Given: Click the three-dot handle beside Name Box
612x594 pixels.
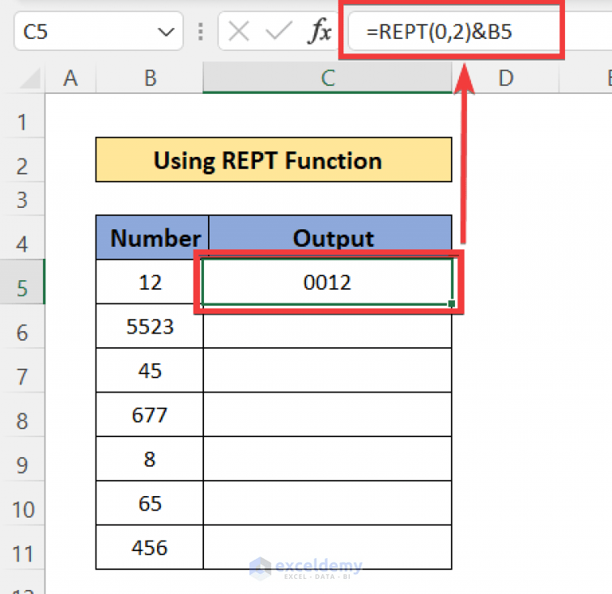Looking at the screenshot, I should click(201, 32).
